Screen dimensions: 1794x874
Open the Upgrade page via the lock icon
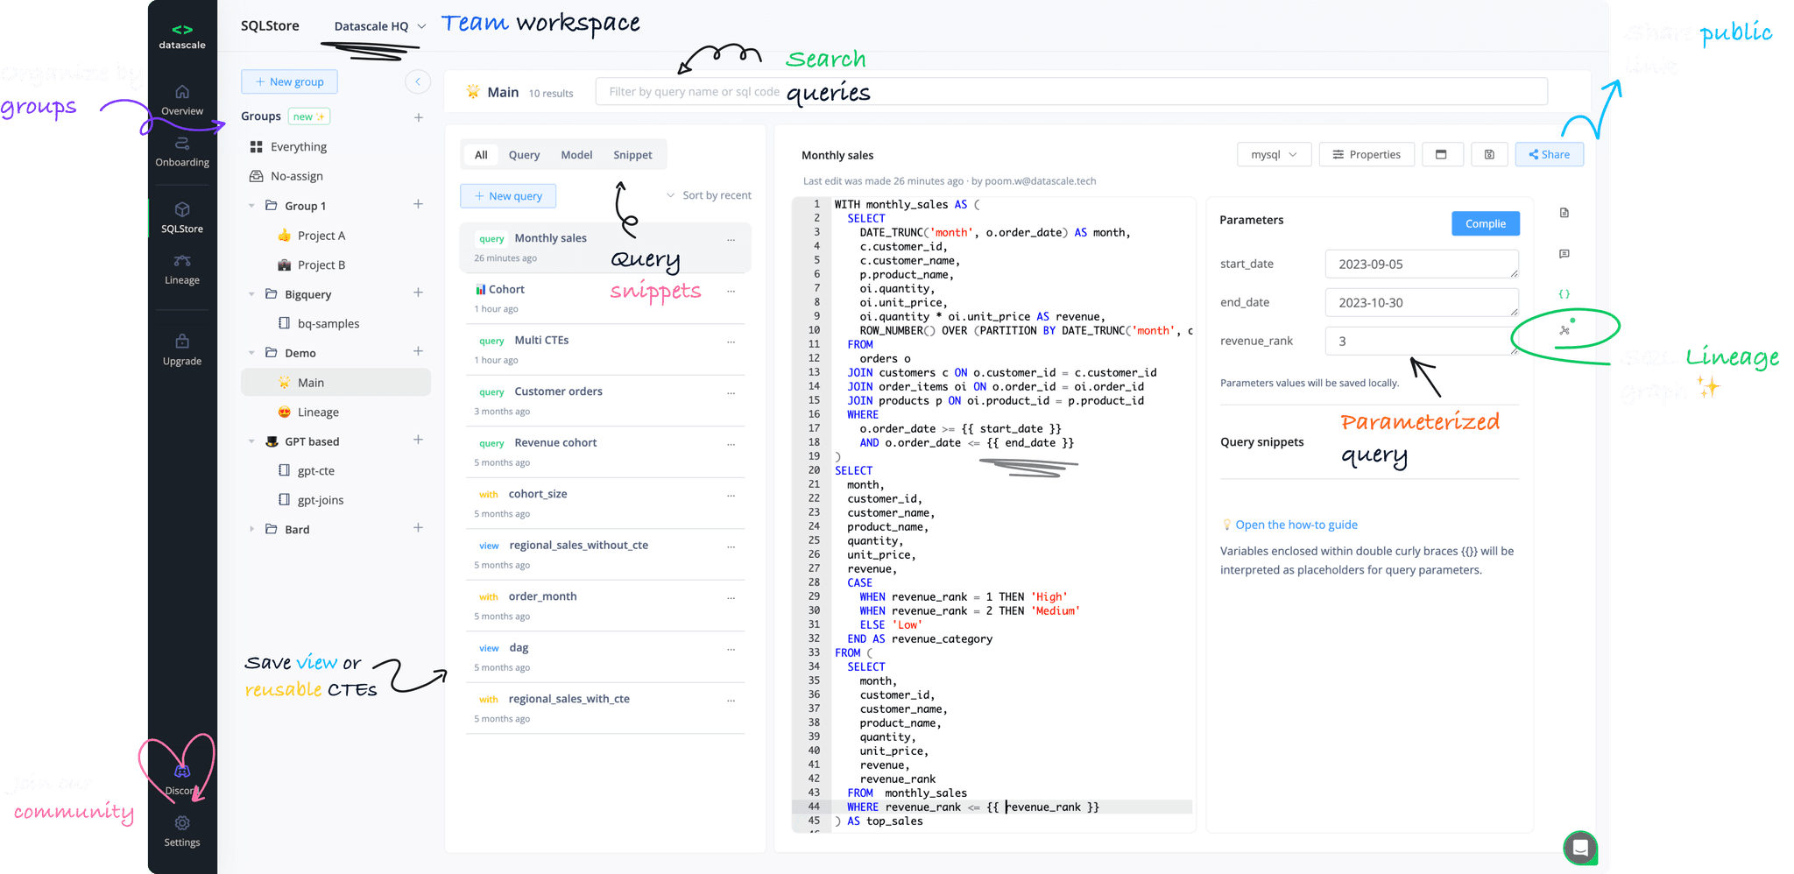coord(181,349)
